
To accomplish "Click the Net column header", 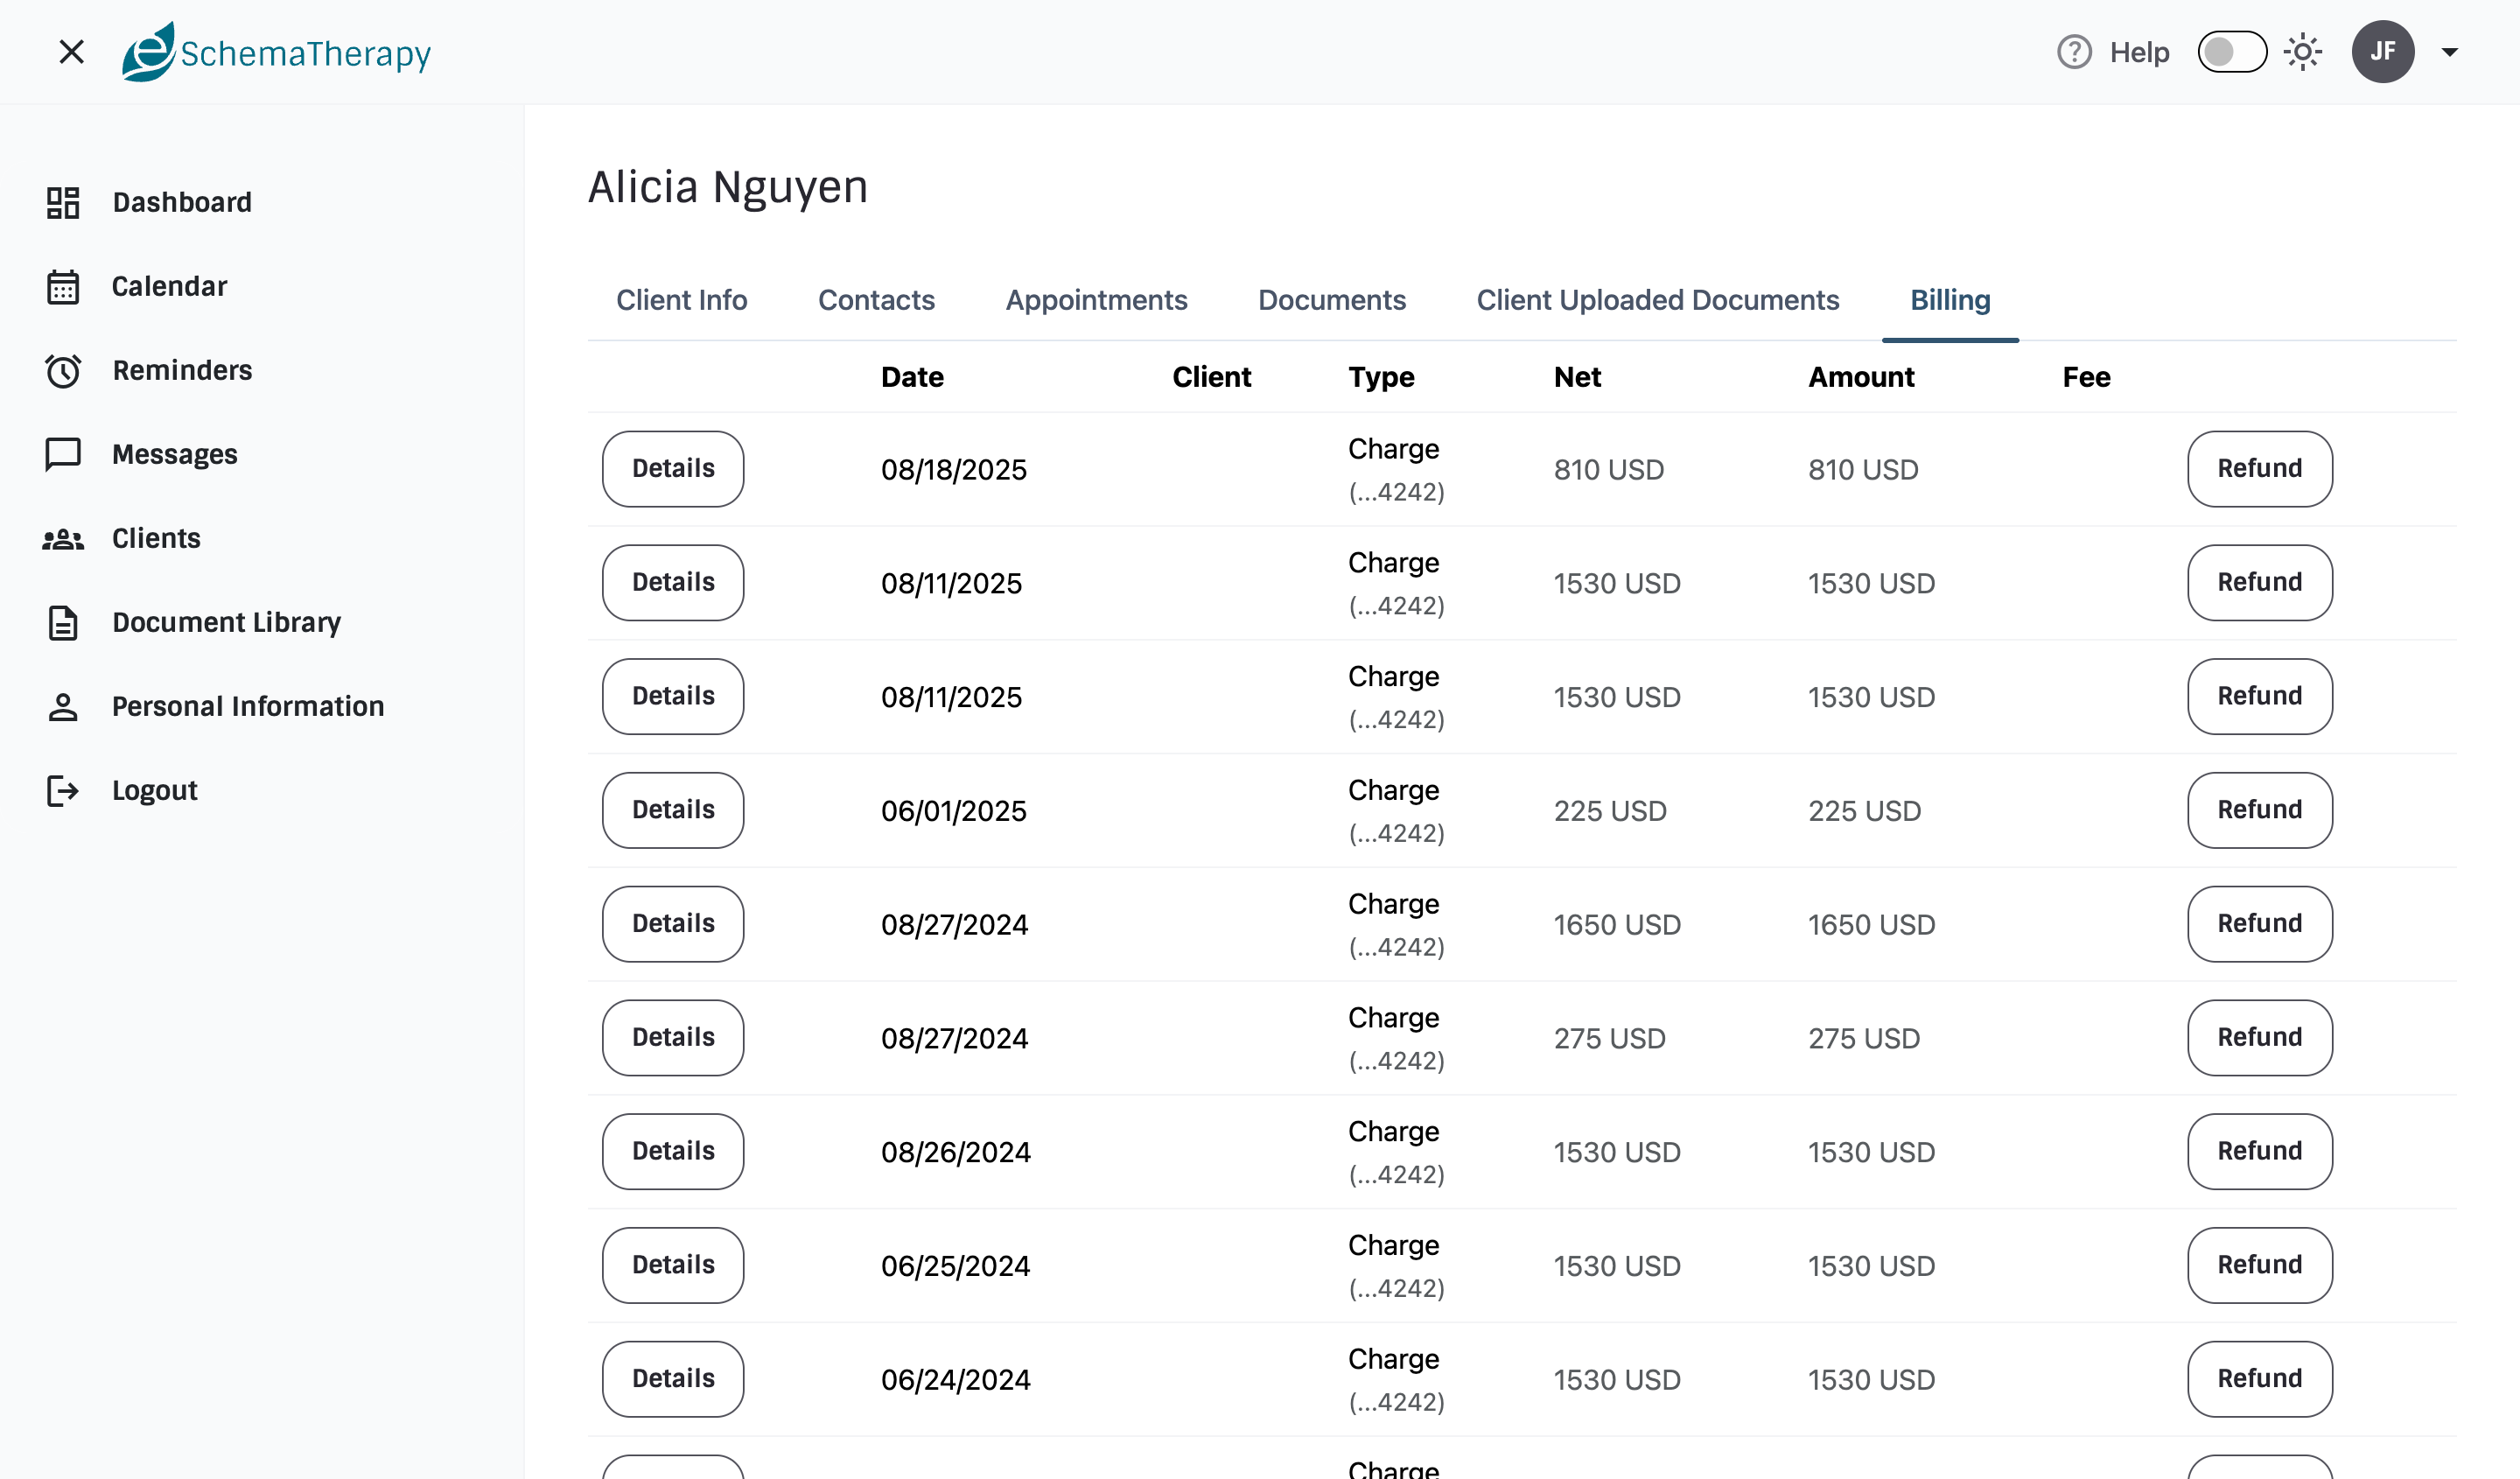I will pos(1577,377).
